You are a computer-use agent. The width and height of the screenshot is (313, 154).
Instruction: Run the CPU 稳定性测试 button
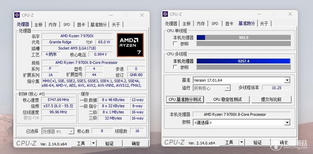(x=228, y=100)
